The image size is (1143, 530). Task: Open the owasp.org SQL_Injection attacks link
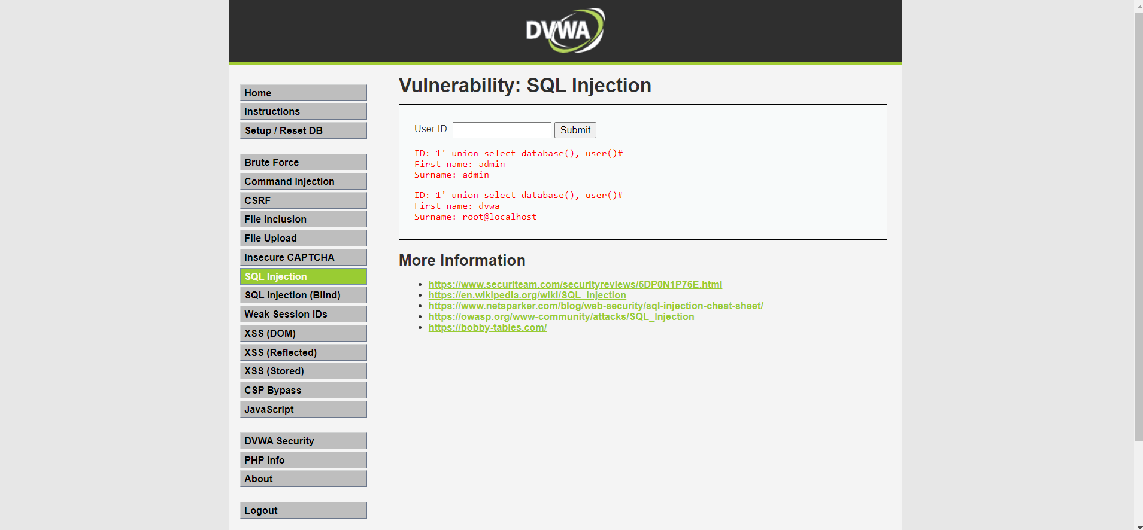562,316
